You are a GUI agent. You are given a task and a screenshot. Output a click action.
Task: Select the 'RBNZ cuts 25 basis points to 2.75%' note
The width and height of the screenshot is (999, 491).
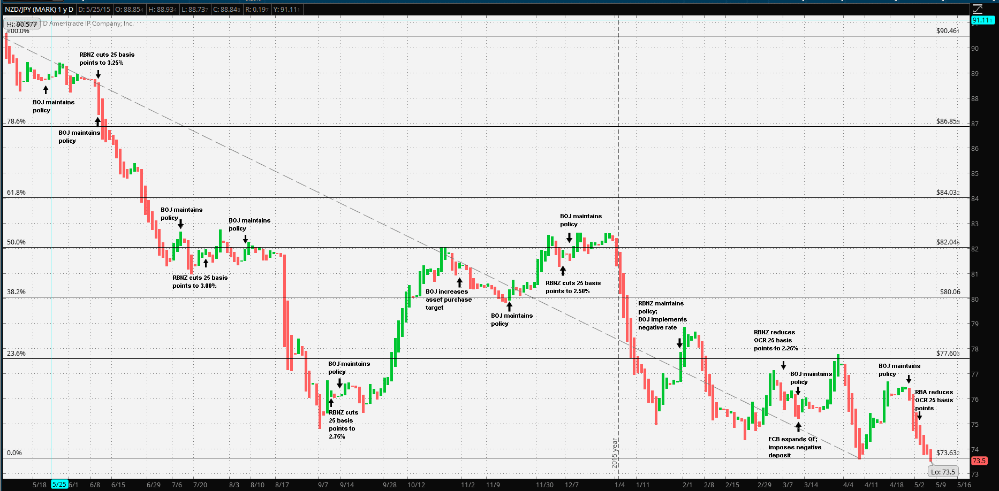(x=343, y=425)
